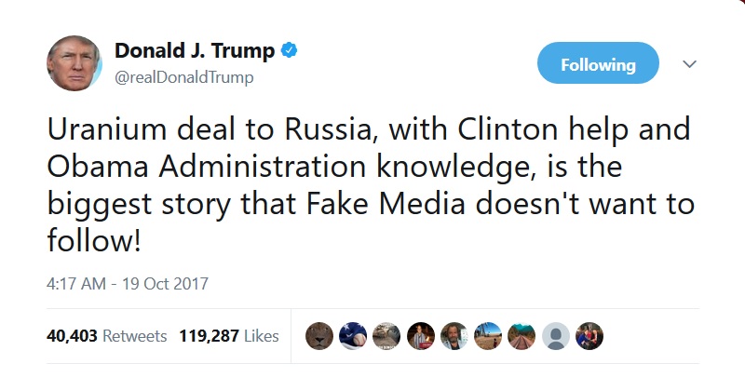This screenshot has height=391, width=745.
Task: View the 119,287 Likes list
Action: (229, 336)
